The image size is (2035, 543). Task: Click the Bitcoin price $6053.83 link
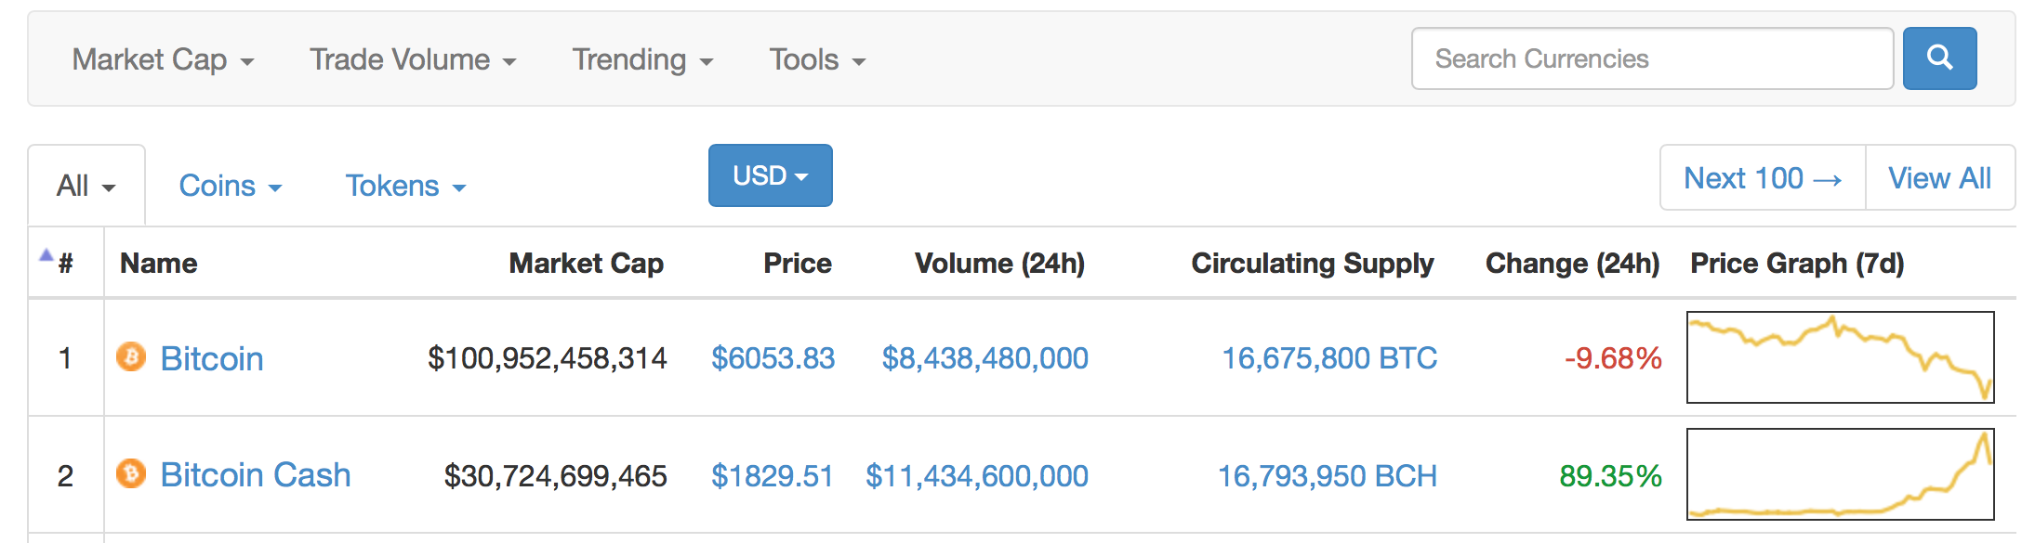click(x=773, y=358)
